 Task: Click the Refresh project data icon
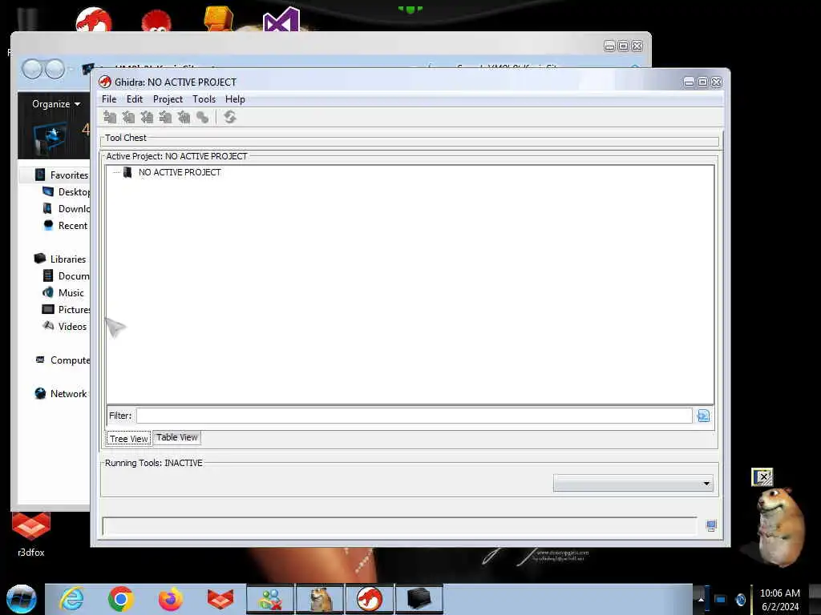coord(230,117)
